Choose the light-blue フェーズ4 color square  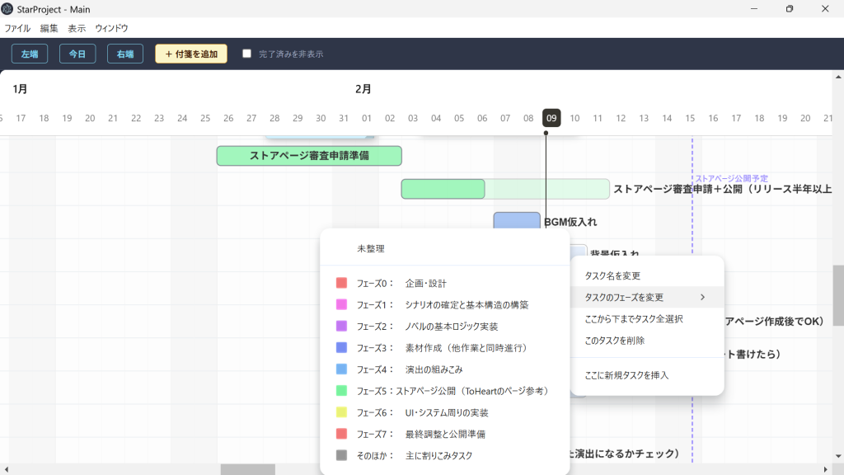coord(341,369)
